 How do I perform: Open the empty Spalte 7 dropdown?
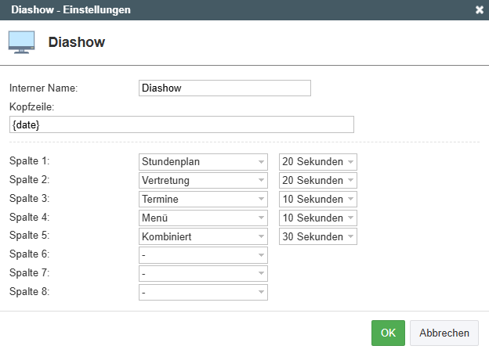point(203,273)
